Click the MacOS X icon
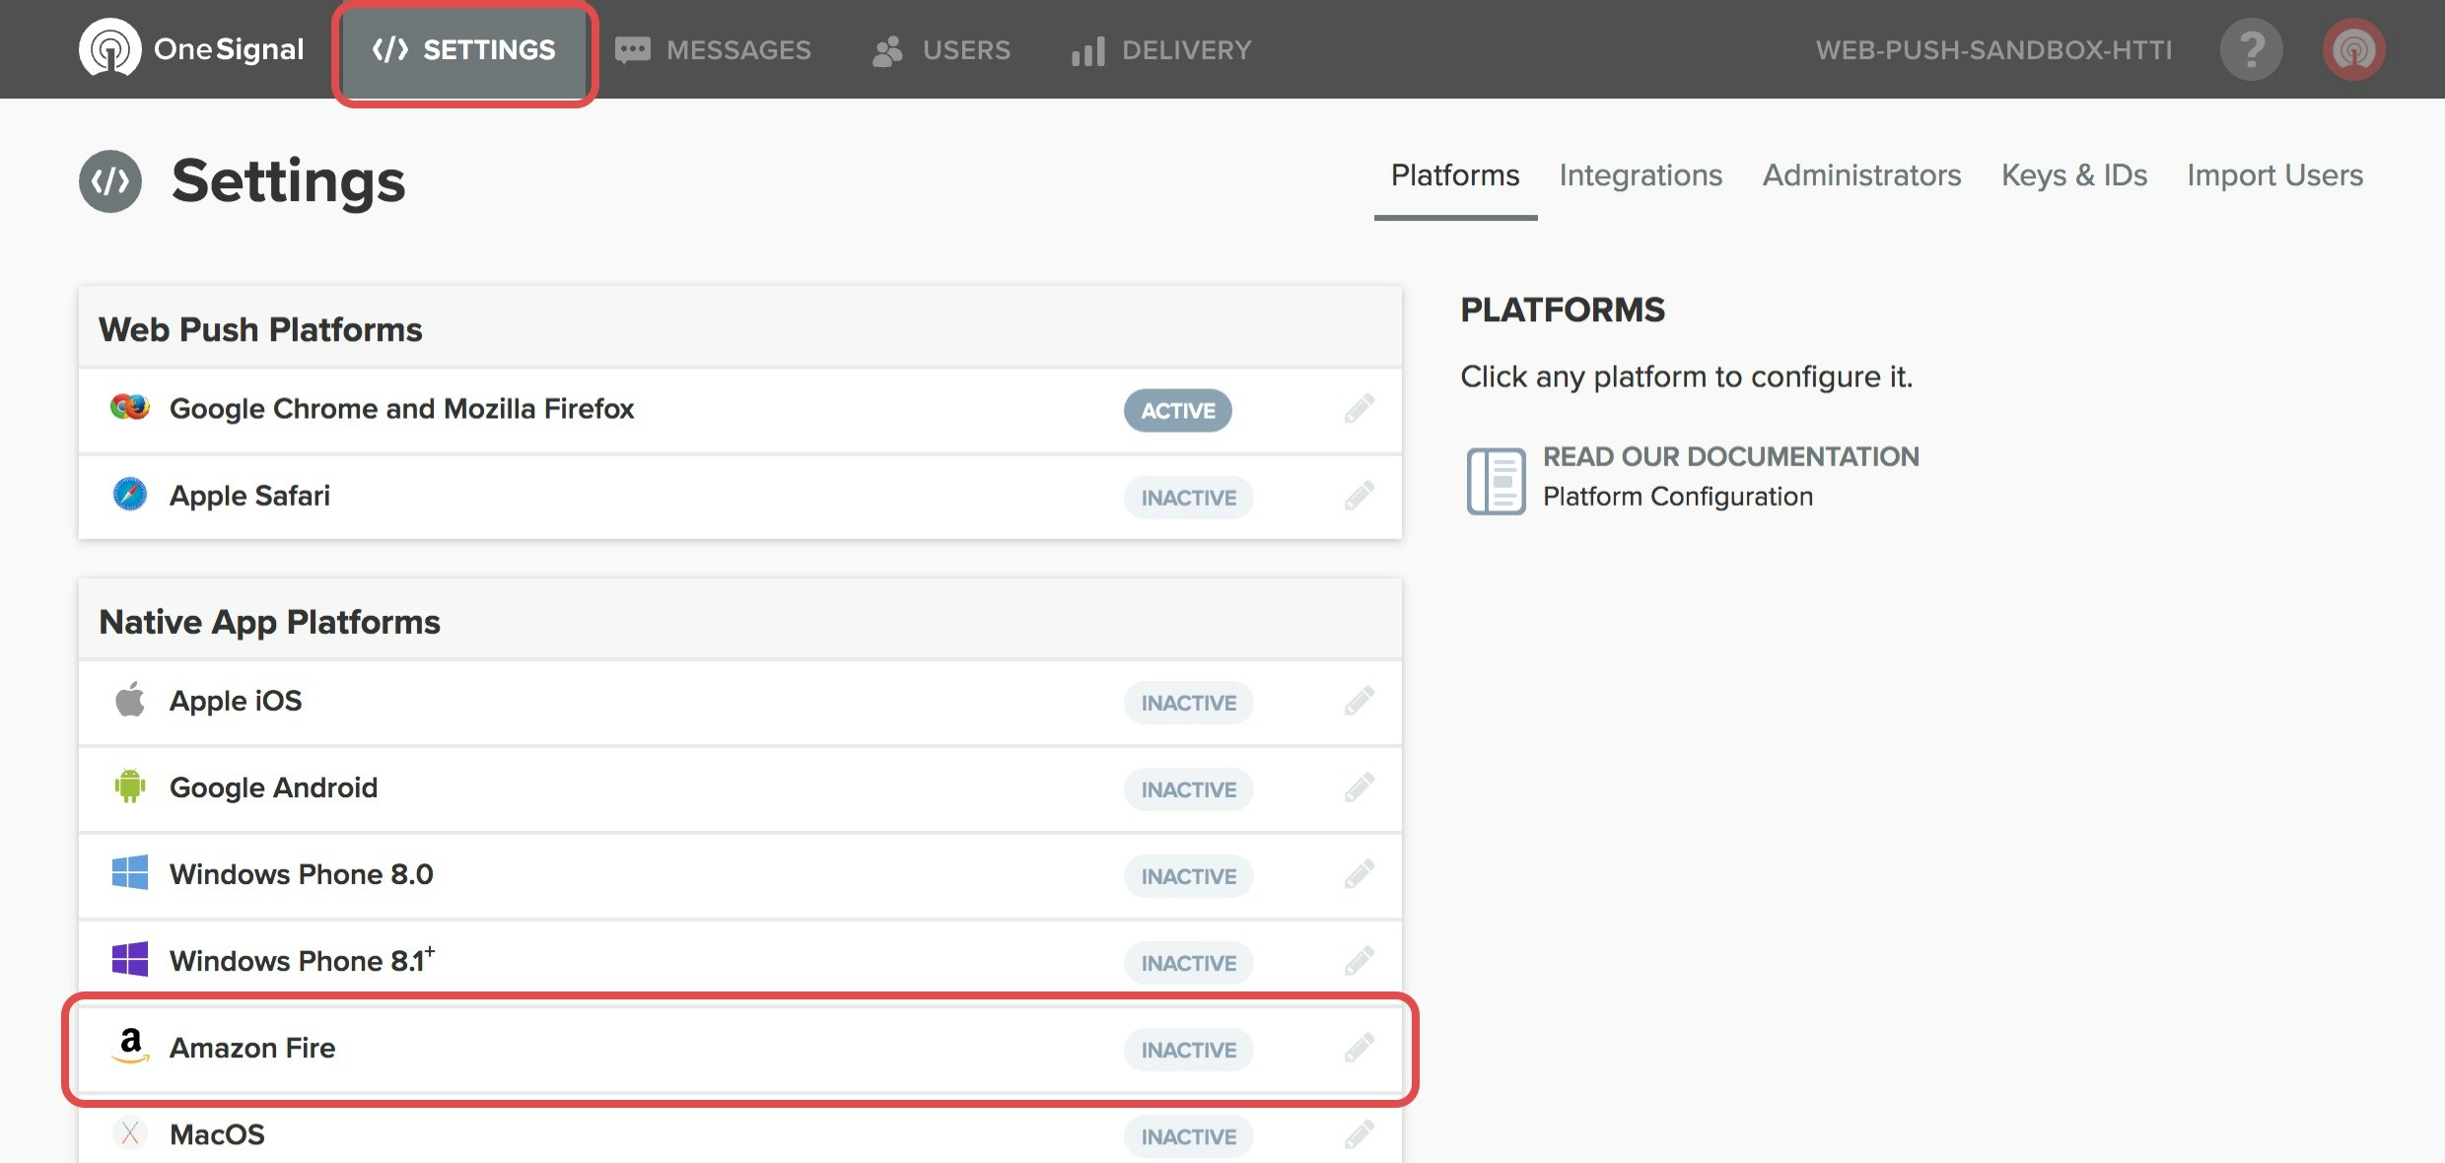2445x1163 pixels. (130, 1133)
